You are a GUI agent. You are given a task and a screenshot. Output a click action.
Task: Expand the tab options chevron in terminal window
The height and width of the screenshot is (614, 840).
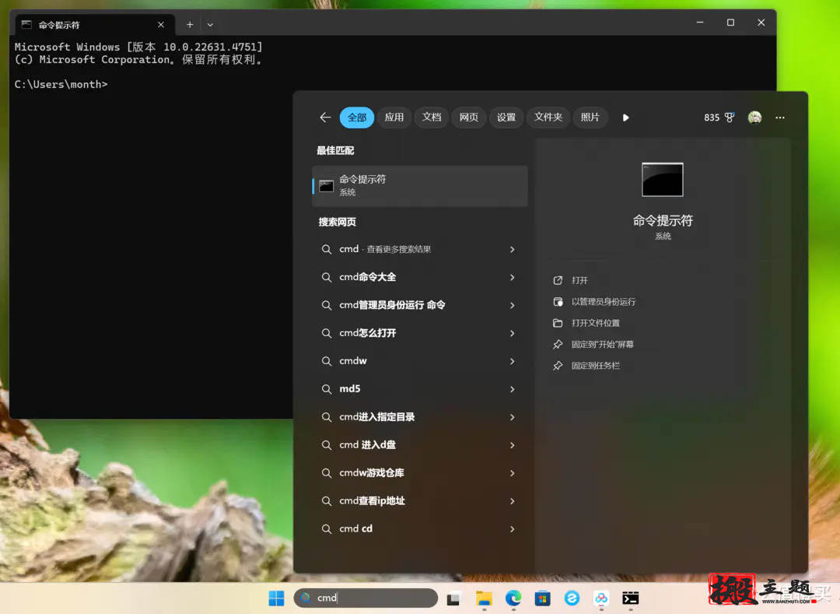pos(210,24)
